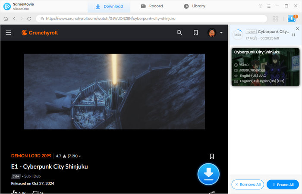Viewport: 302px width, 194px height.
Task: Click the 1080P, 7958kbps video info
Action: (253, 70)
